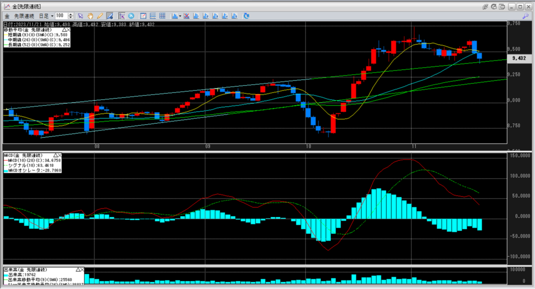The height and width of the screenshot is (289, 535).
Task: Minimize the 金[先限連続] chart window
Action: 511,6
